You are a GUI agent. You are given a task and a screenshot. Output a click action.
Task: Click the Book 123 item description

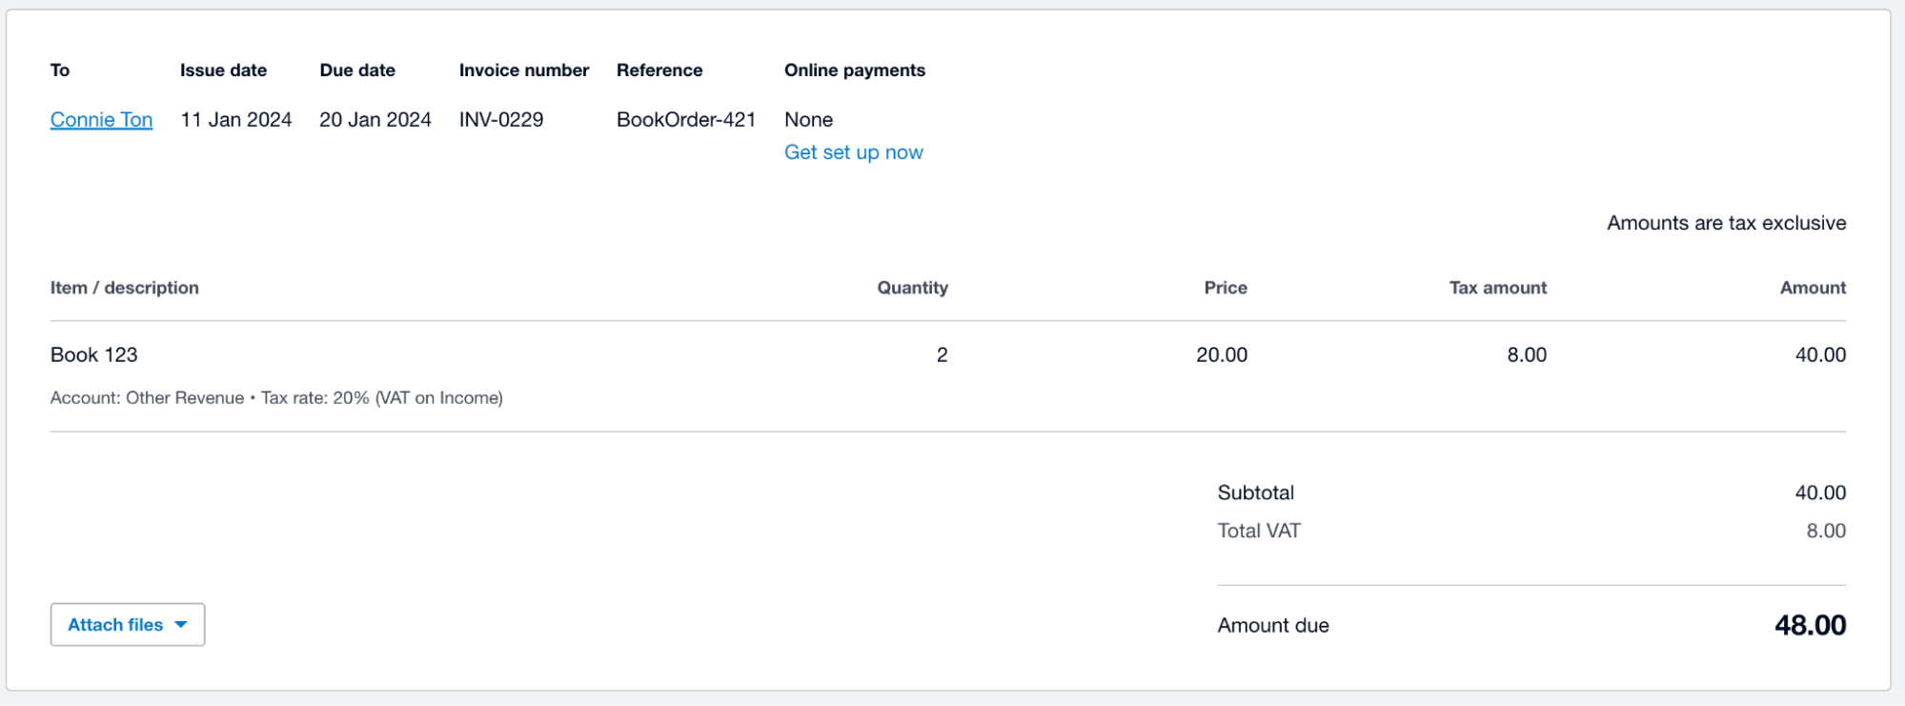[x=93, y=355]
